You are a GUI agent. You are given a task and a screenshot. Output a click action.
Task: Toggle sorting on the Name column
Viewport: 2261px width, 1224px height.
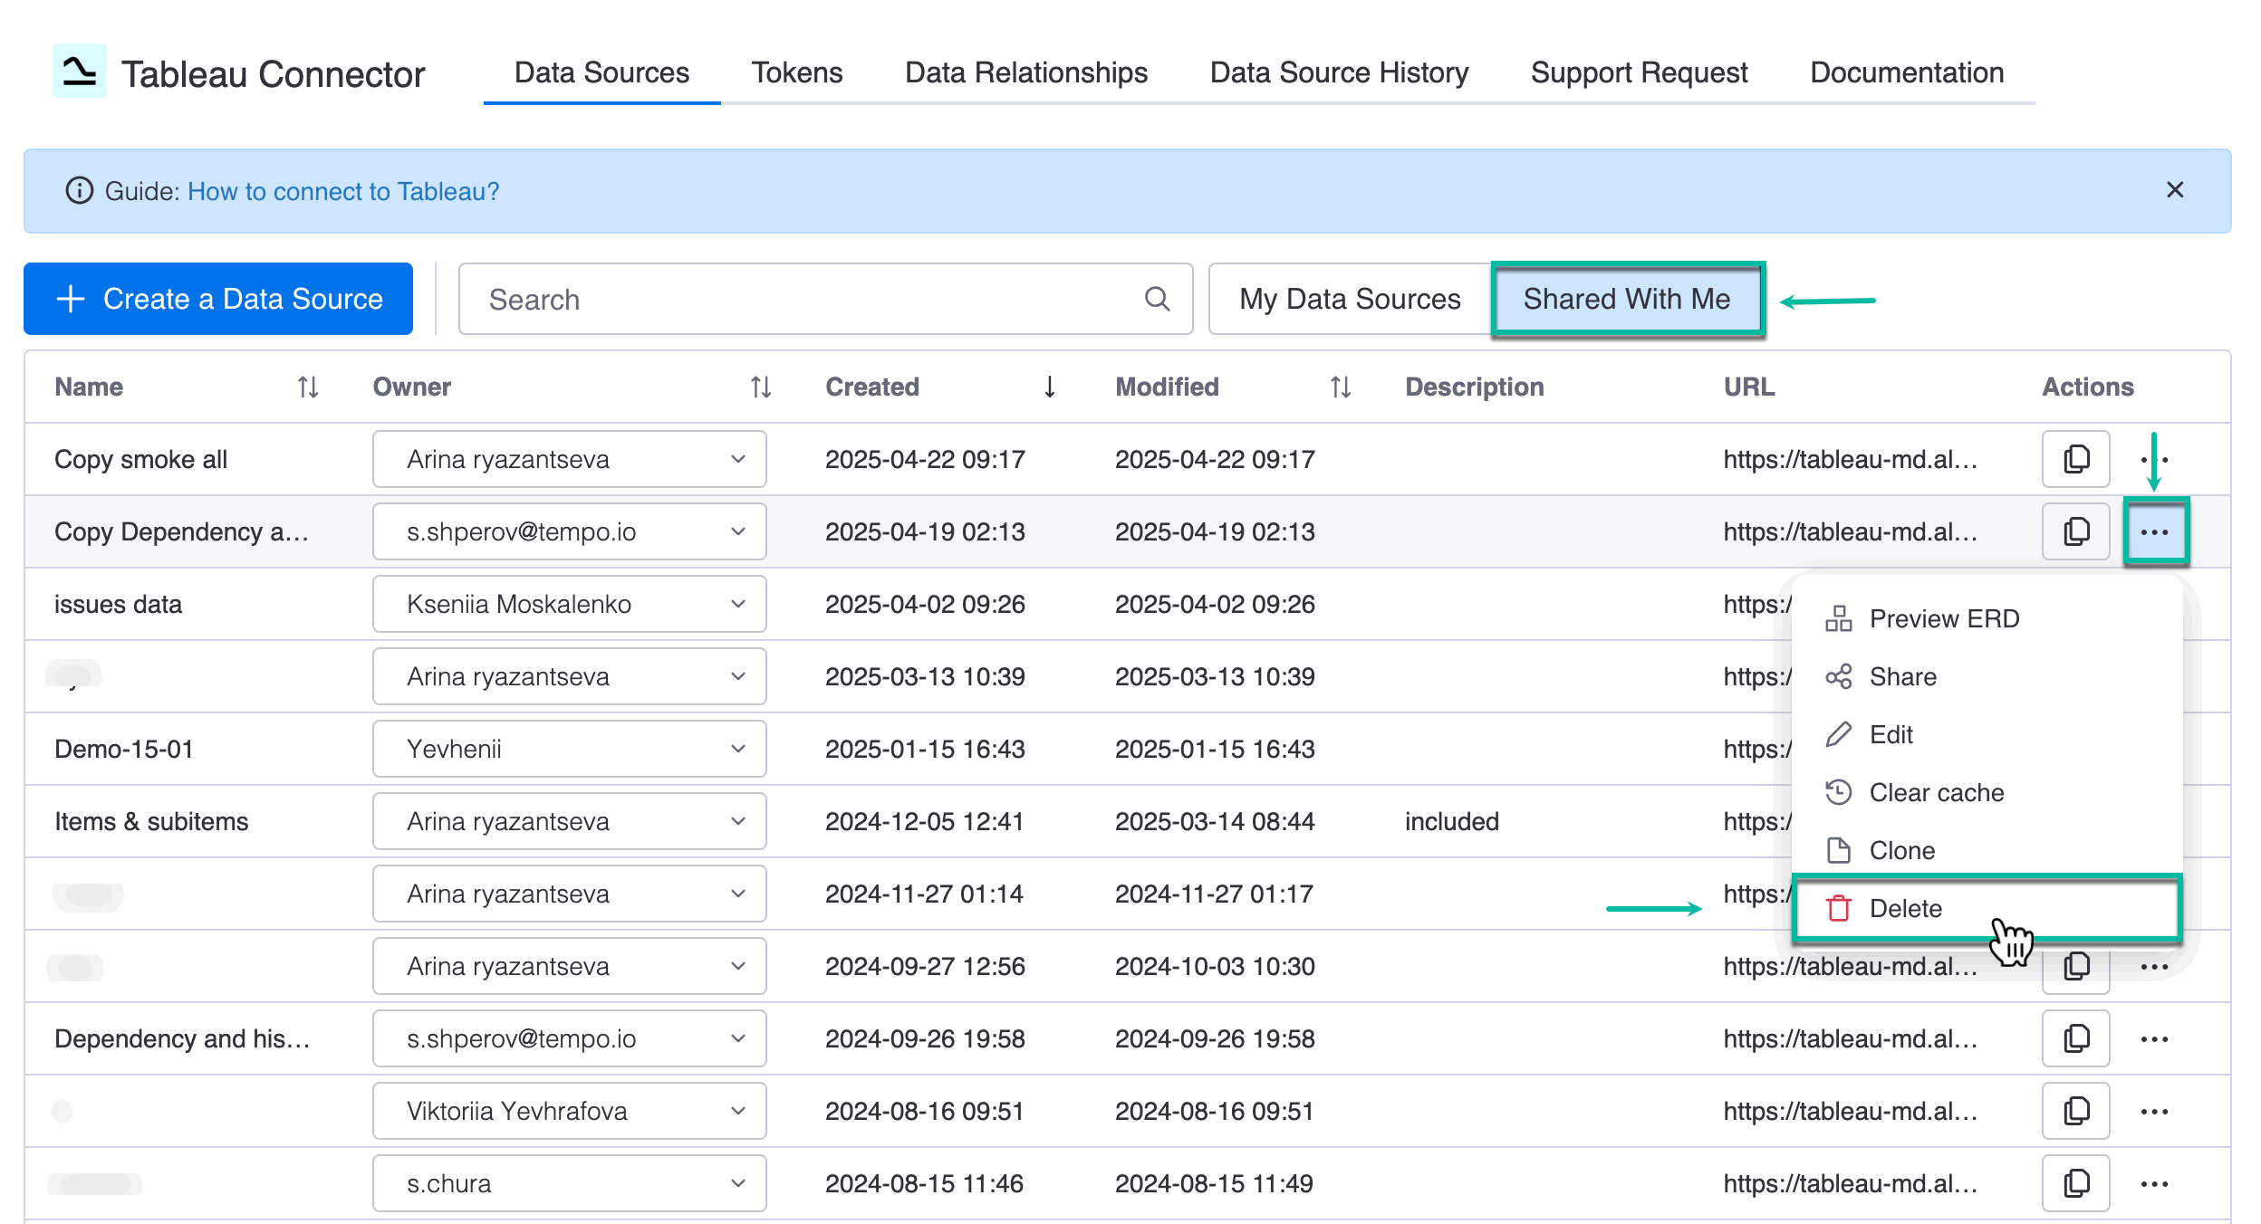[306, 387]
